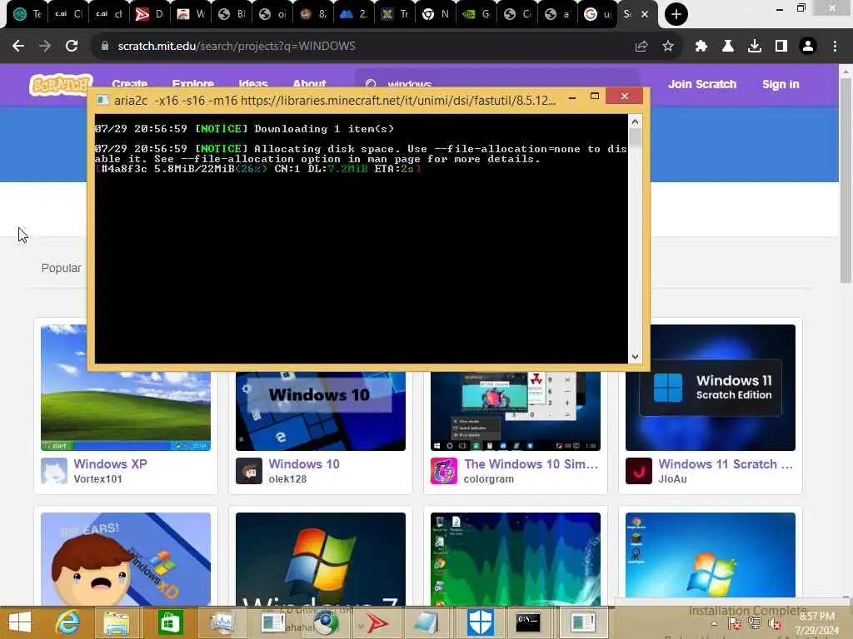Image resolution: width=853 pixels, height=639 pixels.
Task: Open the red arrow app taskbar icon
Action: click(377, 622)
